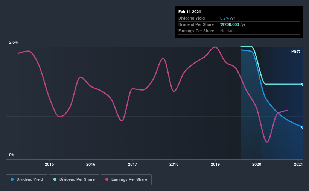This screenshot has height=191, width=309.
Task: Click the blue endpoint marker on the Dividend Yield line
Action: coord(302,127)
